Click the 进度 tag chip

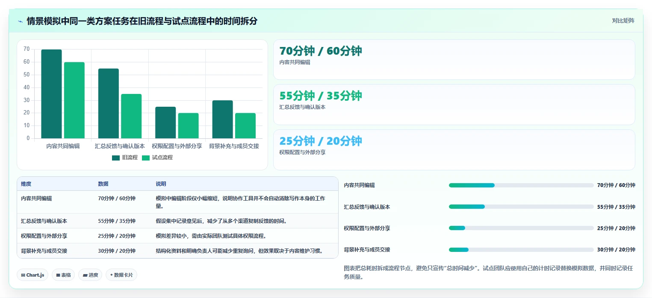tap(90, 275)
